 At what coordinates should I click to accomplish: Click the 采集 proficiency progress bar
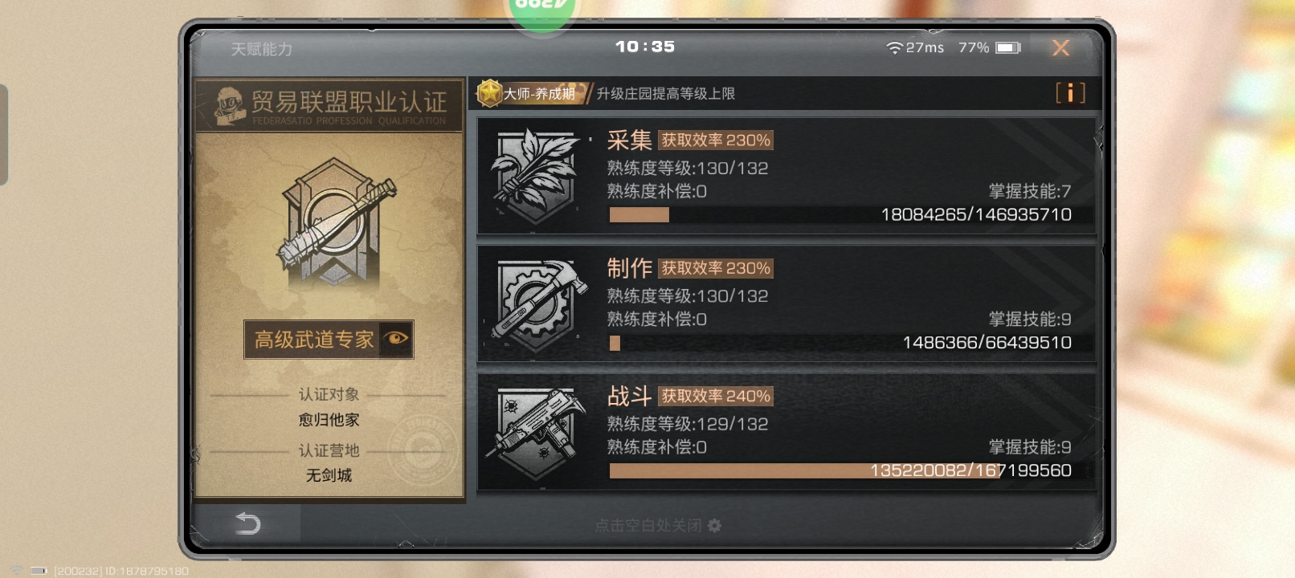841,215
